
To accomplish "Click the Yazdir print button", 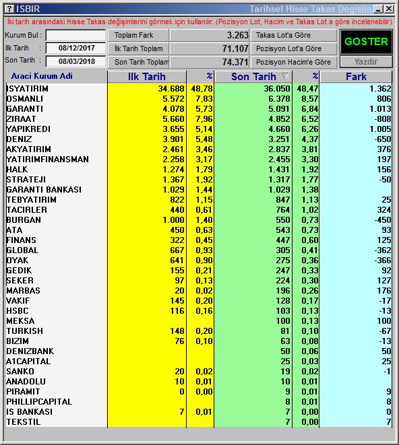I will (366, 61).
